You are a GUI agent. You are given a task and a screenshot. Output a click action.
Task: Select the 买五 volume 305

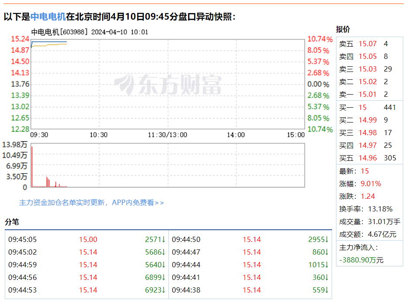(x=390, y=158)
